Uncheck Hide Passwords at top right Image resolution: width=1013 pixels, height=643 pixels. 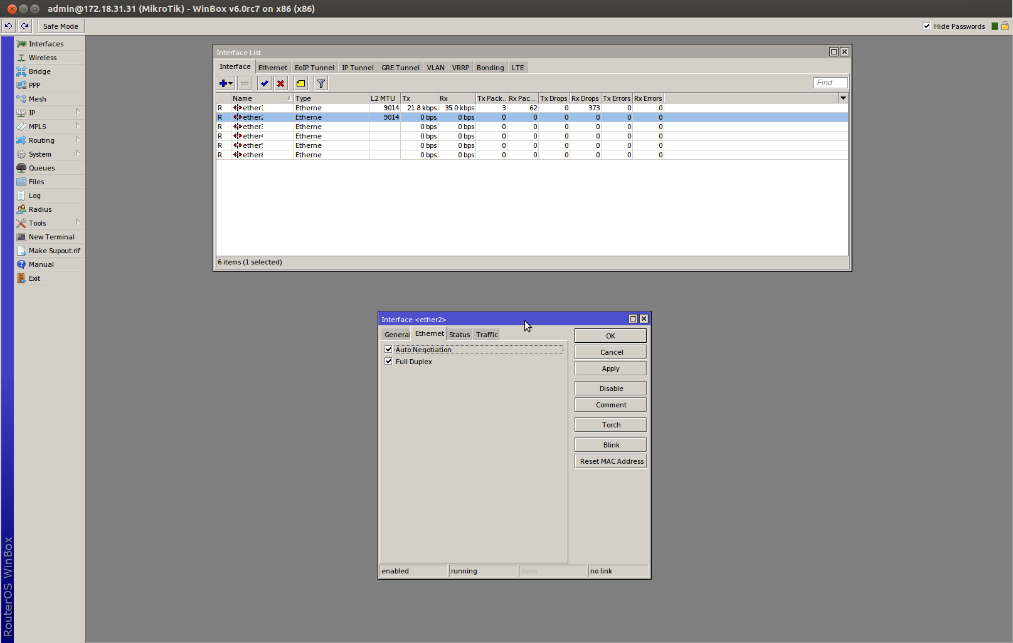click(926, 26)
